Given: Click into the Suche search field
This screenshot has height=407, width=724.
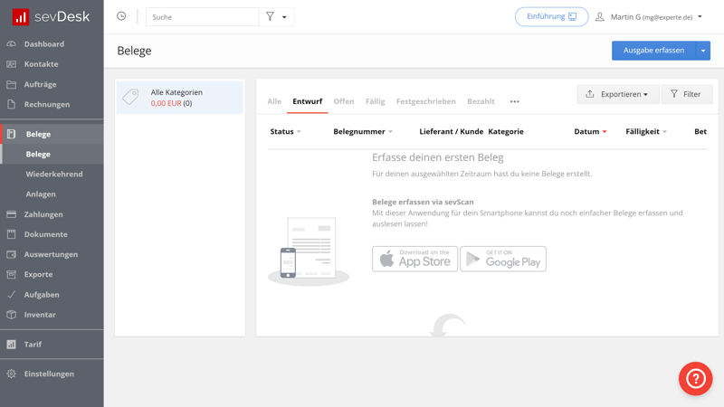Looking at the screenshot, I should coord(202,17).
